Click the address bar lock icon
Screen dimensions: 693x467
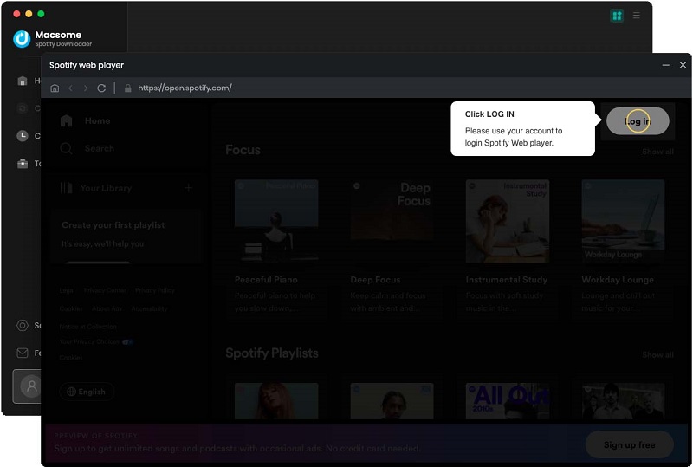127,88
